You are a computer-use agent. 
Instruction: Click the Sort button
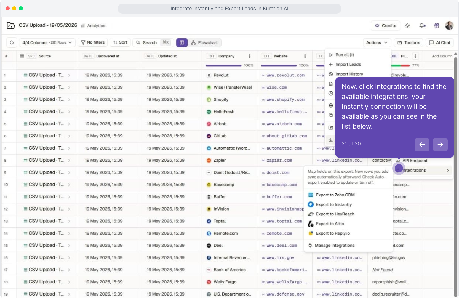pyautogui.click(x=120, y=42)
